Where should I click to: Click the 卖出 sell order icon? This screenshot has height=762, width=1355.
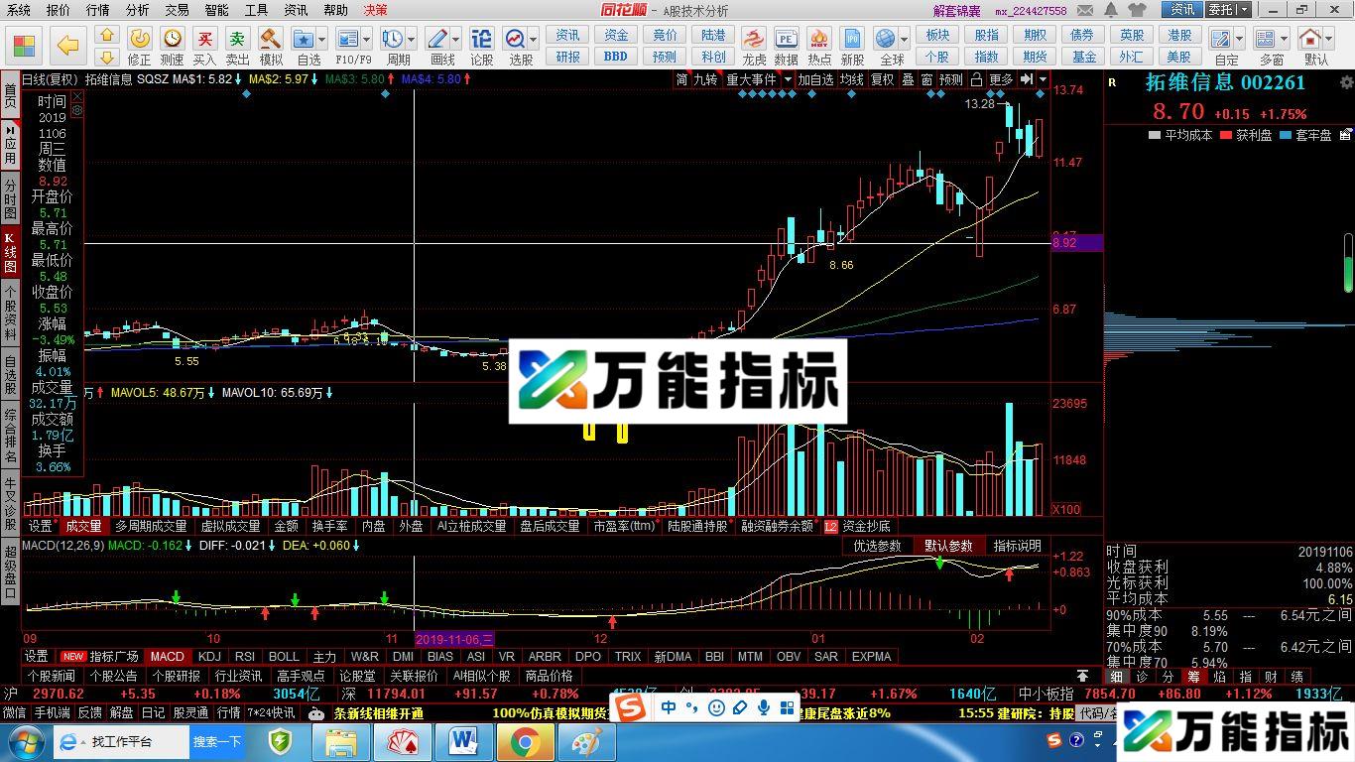coord(236,40)
